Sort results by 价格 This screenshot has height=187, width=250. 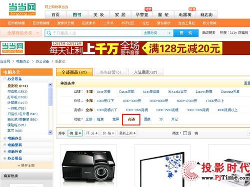tap(108, 133)
